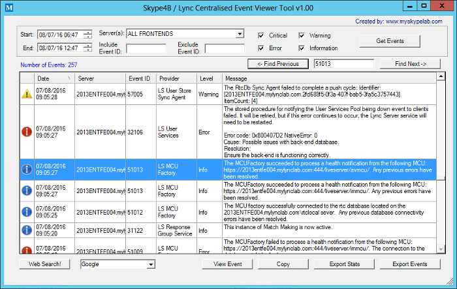The image size is (457, 289).
Task: Toggle the Error level checkbox
Action: click(261, 48)
